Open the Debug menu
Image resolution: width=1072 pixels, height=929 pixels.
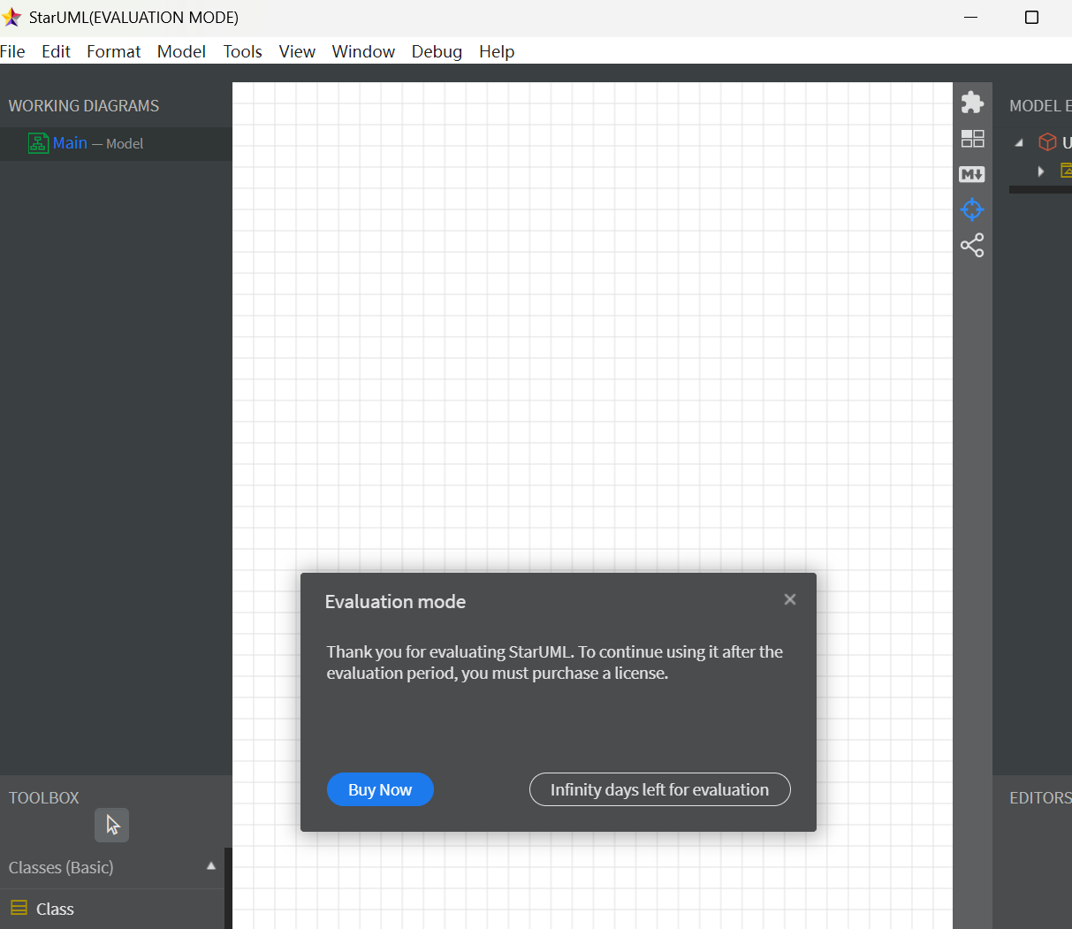(437, 51)
